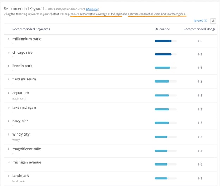The image size is (220, 186).
Task: Select the 'windy city' keyword text
Action: tap(21, 134)
